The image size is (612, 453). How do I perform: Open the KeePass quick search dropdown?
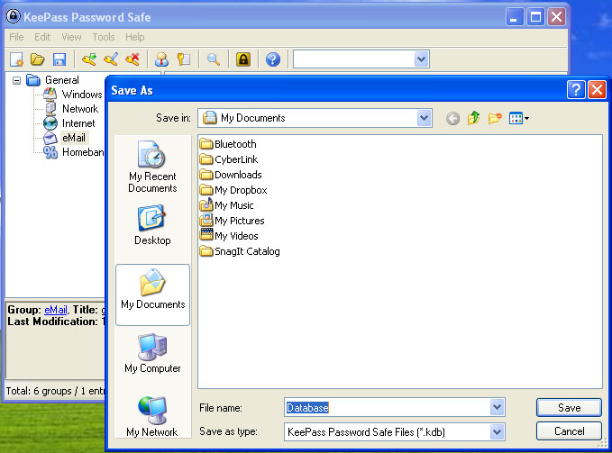pyautogui.click(x=421, y=59)
